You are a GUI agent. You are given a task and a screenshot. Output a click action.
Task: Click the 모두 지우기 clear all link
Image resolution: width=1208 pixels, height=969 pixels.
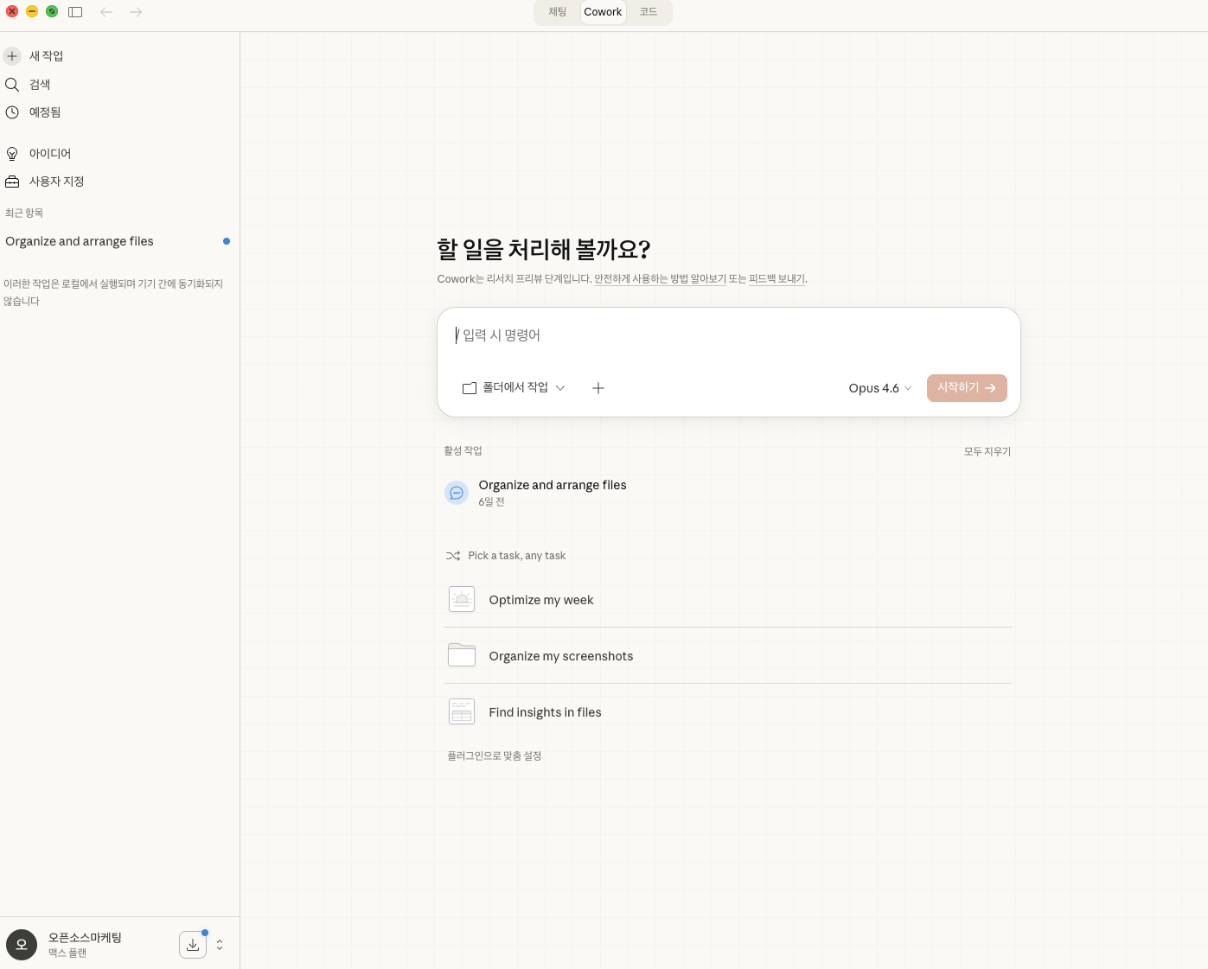(987, 451)
